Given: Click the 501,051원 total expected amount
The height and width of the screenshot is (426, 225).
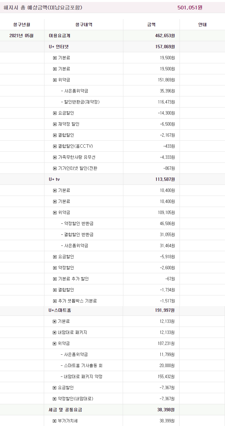Looking at the screenshot, I should [190, 7].
